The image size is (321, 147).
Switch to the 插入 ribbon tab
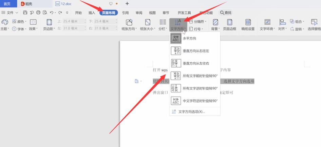tap(92, 13)
